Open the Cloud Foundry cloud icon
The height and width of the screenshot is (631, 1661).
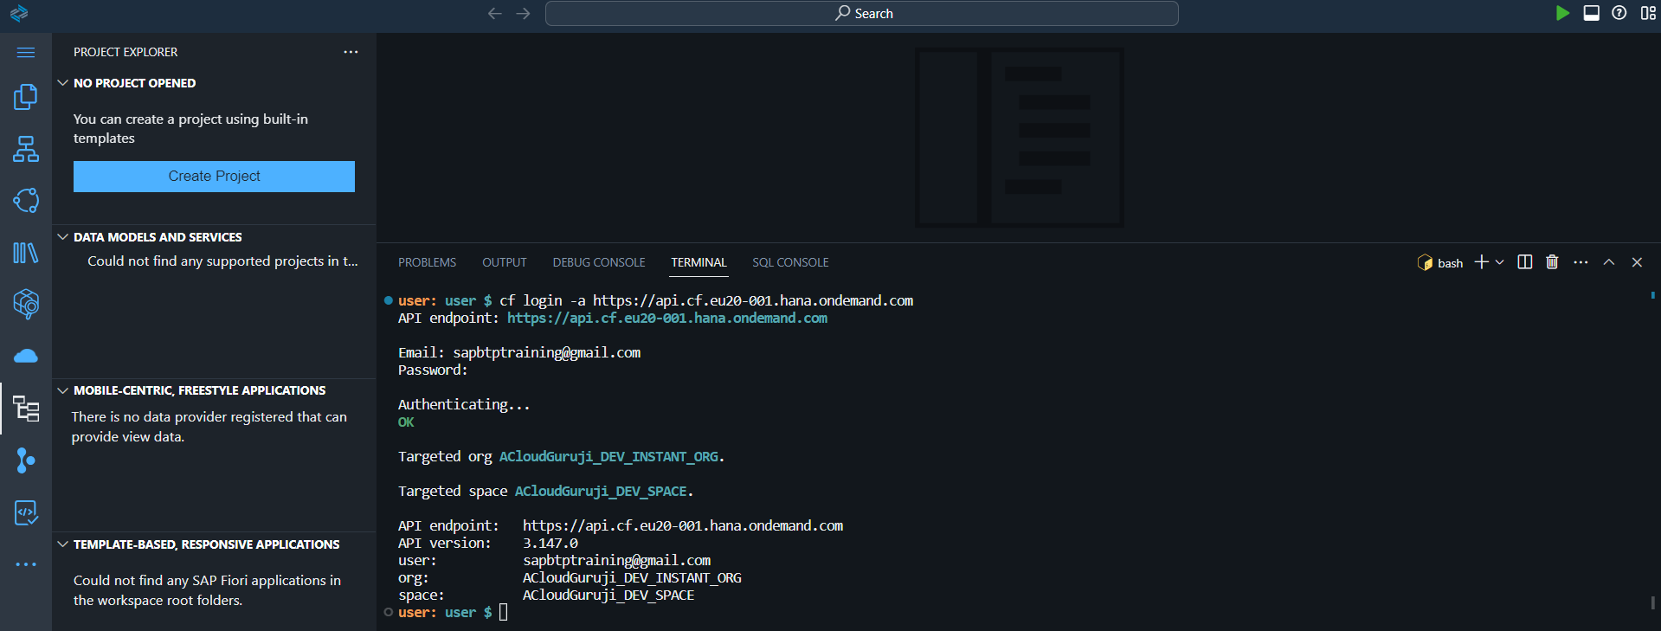click(26, 357)
